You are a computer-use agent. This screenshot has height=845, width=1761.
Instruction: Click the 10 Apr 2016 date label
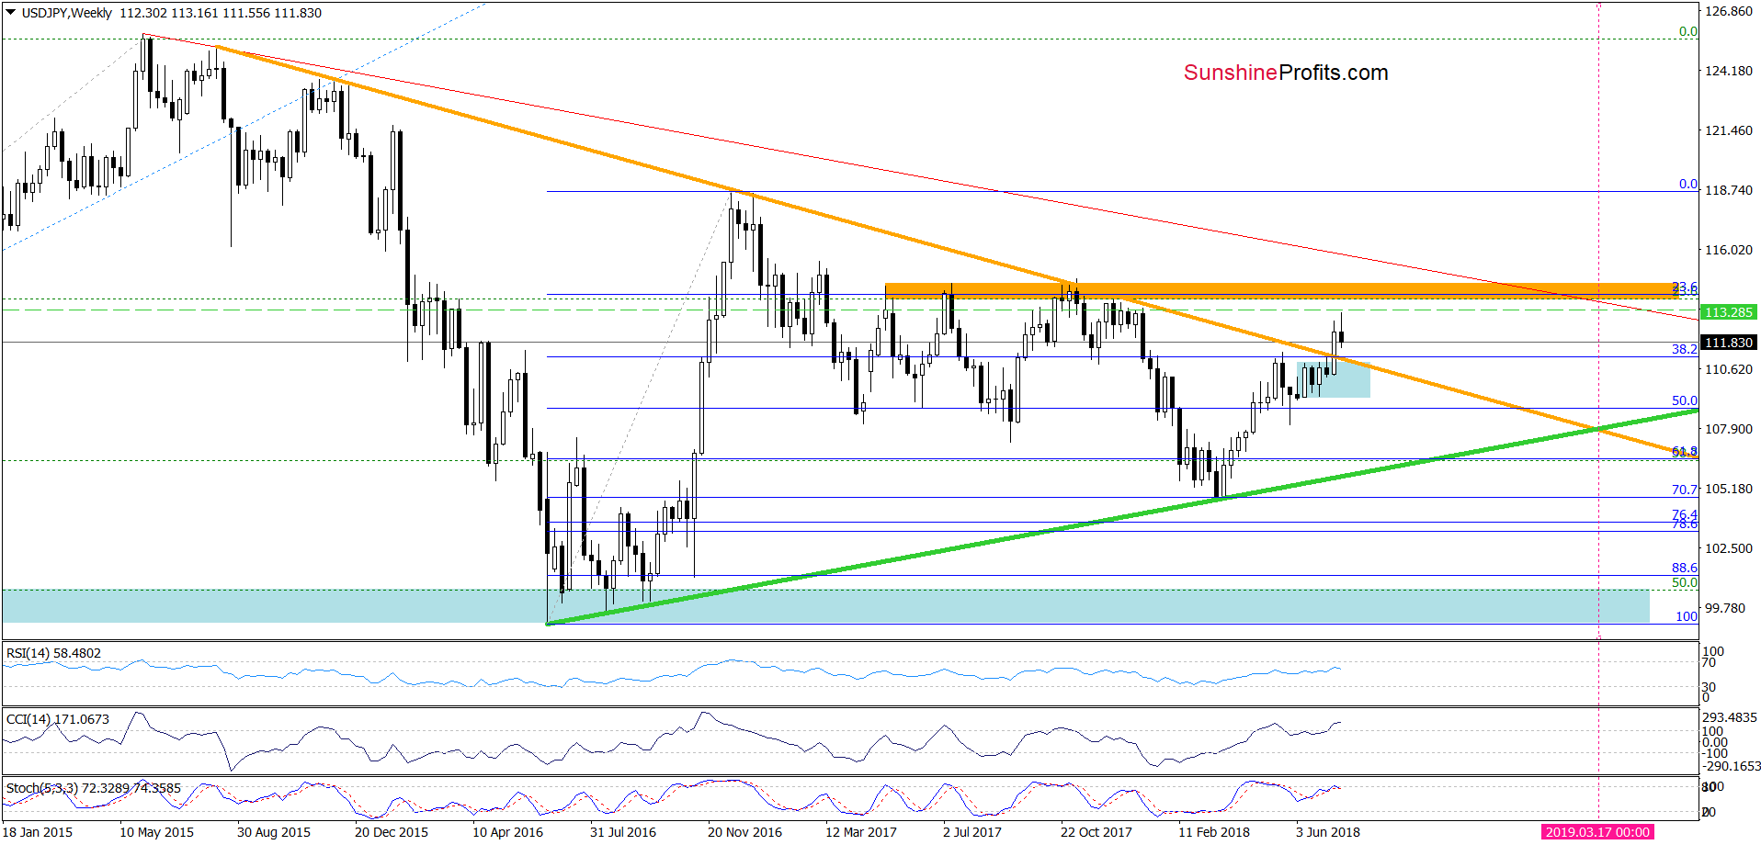508,832
